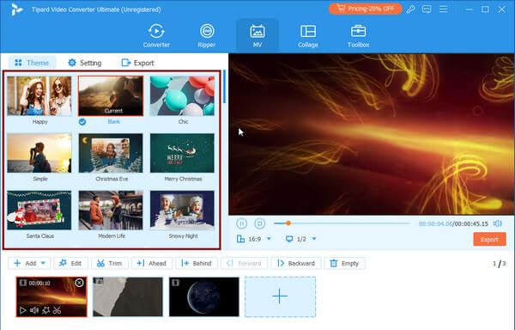The image size is (515, 330).
Task: Pause the preview playback
Action: click(x=241, y=223)
